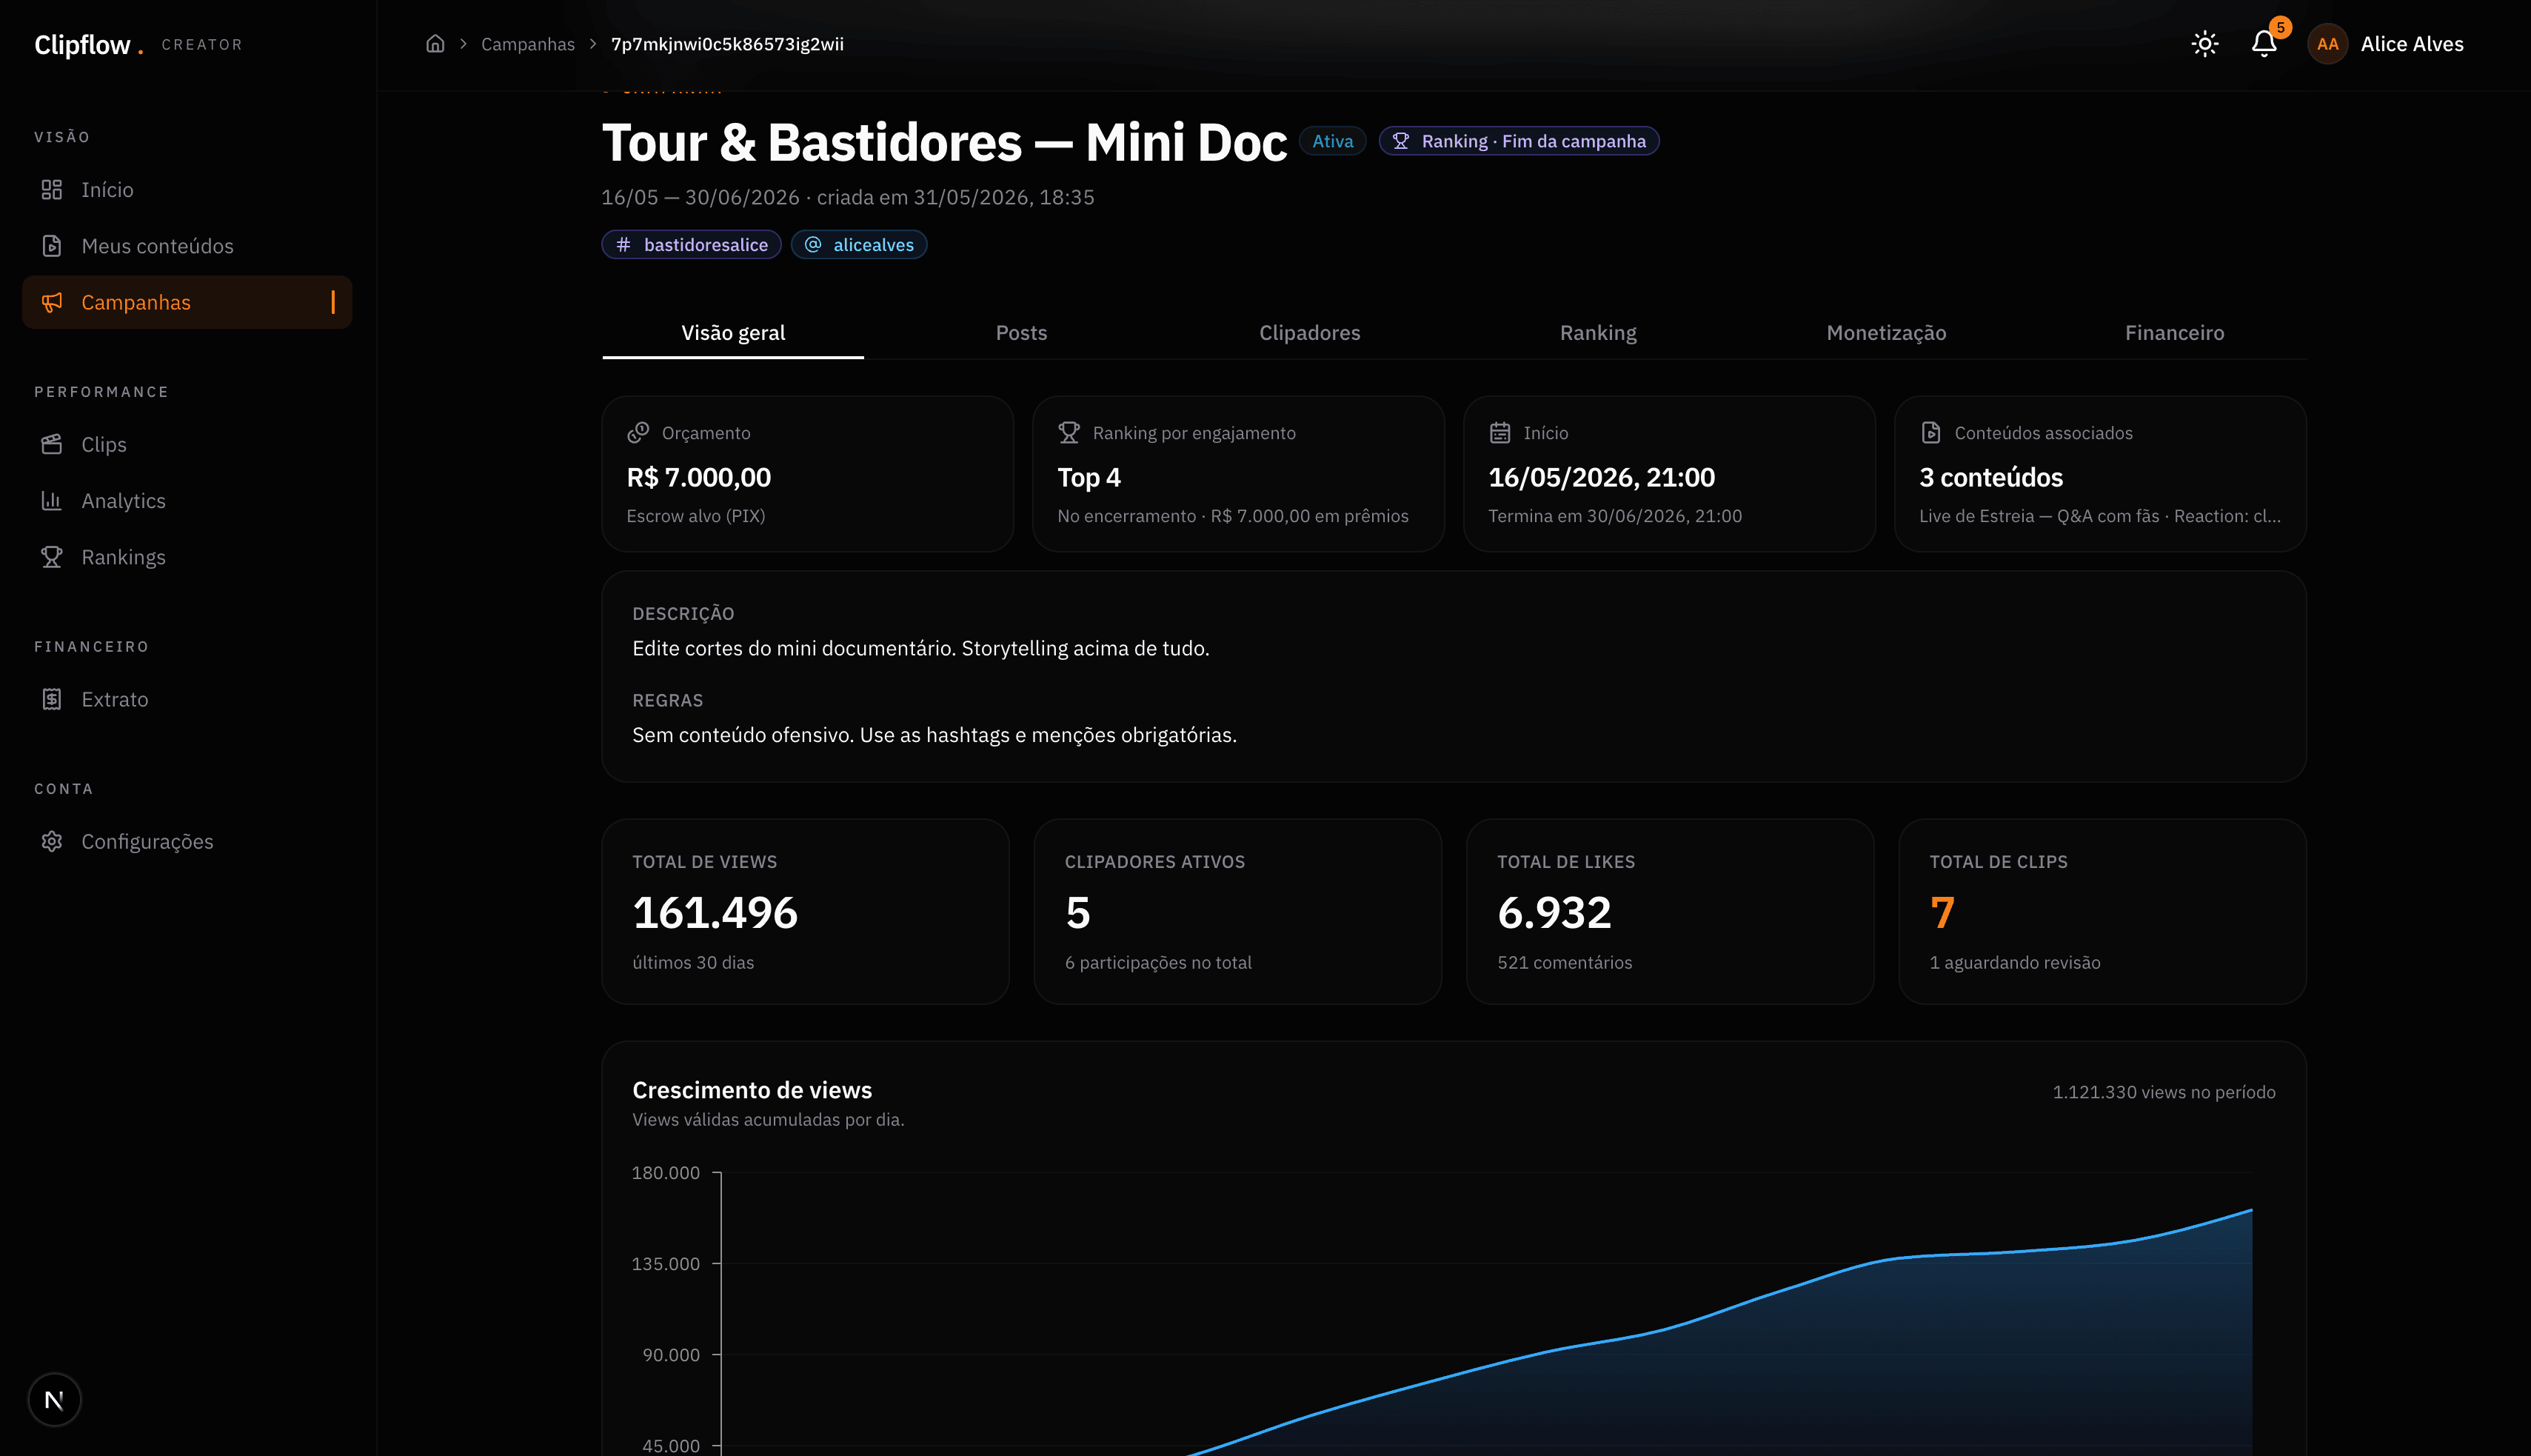Open Meus conteúdos in the sidebar
The height and width of the screenshot is (1456, 2531).
click(187, 246)
